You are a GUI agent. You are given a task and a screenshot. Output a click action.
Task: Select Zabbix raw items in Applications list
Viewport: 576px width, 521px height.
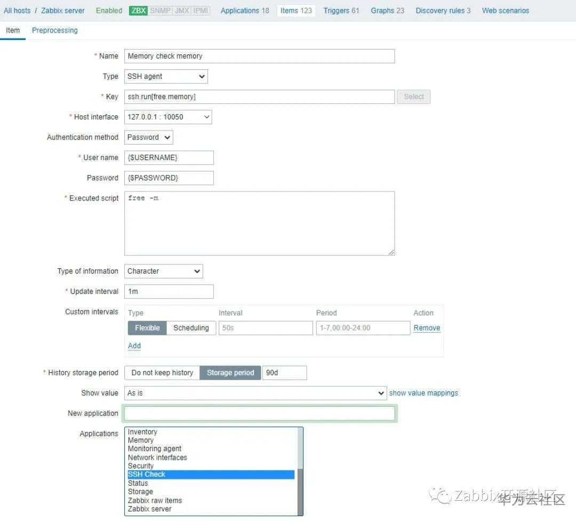[x=211, y=500]
